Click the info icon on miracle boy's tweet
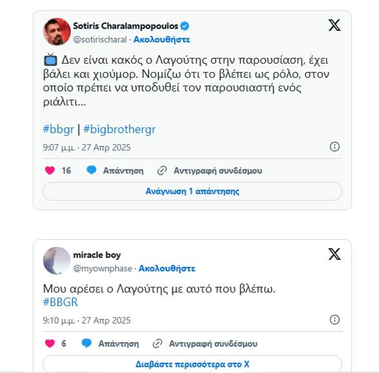The image size is (379, 373). (x=334, y=320)
